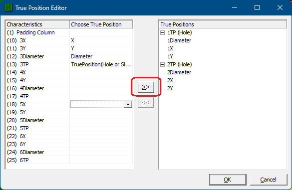Screen dimensions: 292x190
Task: Click true position cell for 4TP
Action: [x=101, y=96]
